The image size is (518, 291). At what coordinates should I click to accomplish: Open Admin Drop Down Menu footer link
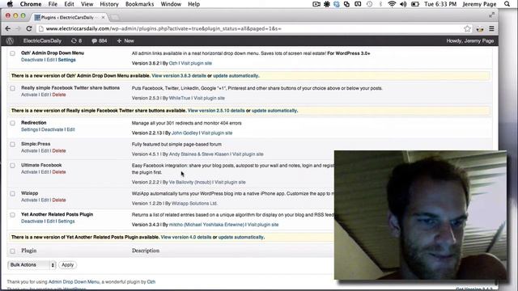(x=74, y=282)
